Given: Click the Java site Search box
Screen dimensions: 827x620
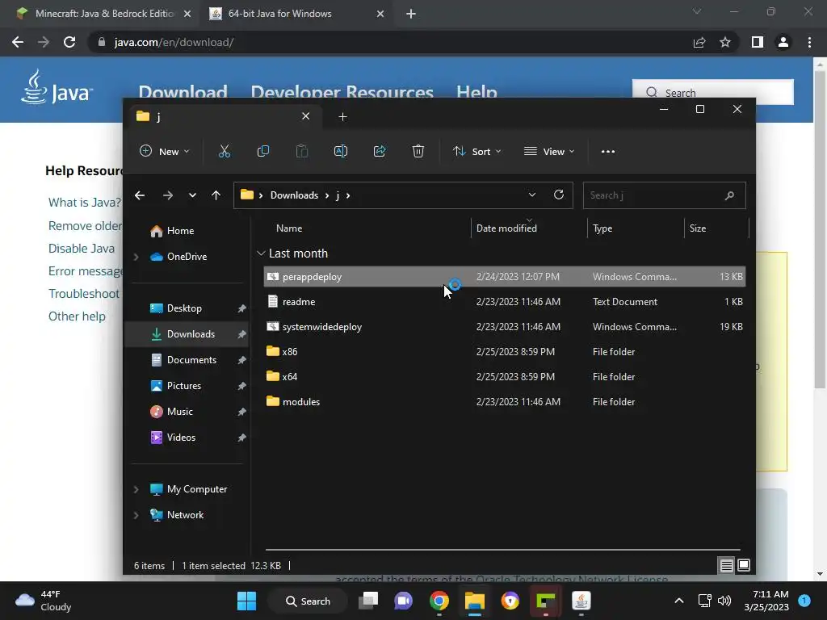Looking at the screenshot, I should [712, 93].
